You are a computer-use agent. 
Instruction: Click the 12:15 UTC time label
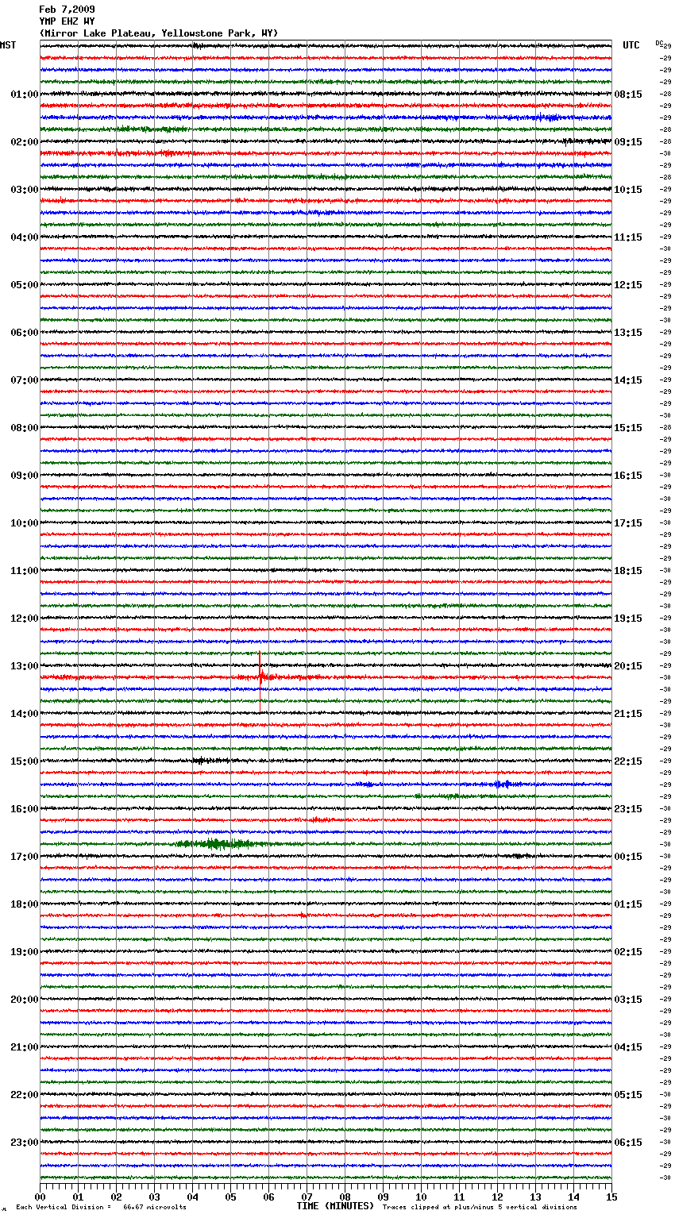[x=628, y=285]
